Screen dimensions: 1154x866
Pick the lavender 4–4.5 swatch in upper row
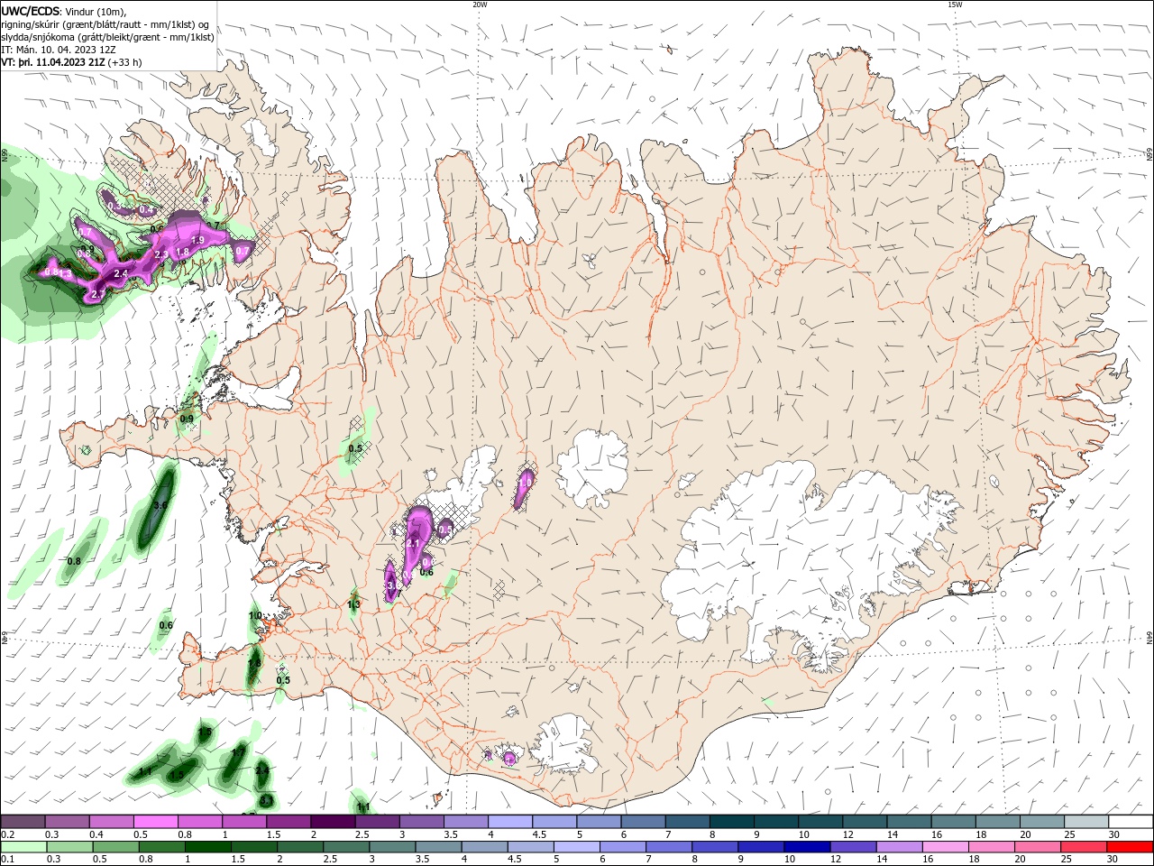(x=509, y=822)
